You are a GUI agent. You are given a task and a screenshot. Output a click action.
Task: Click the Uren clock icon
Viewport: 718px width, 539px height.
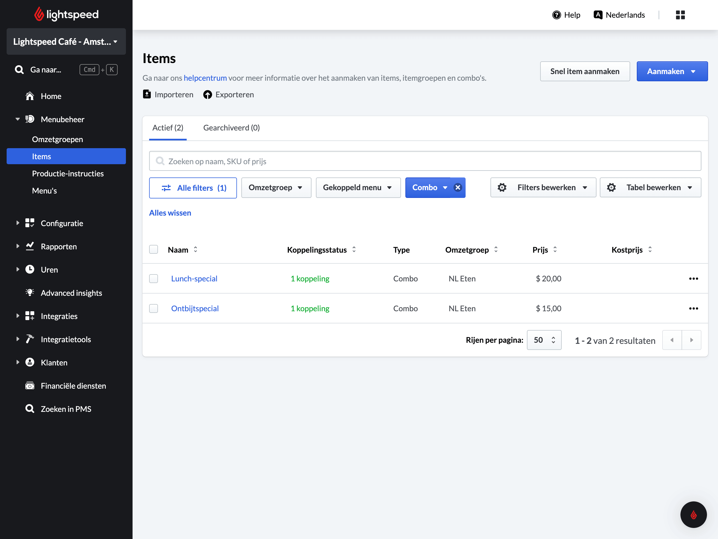coord(30,269)
